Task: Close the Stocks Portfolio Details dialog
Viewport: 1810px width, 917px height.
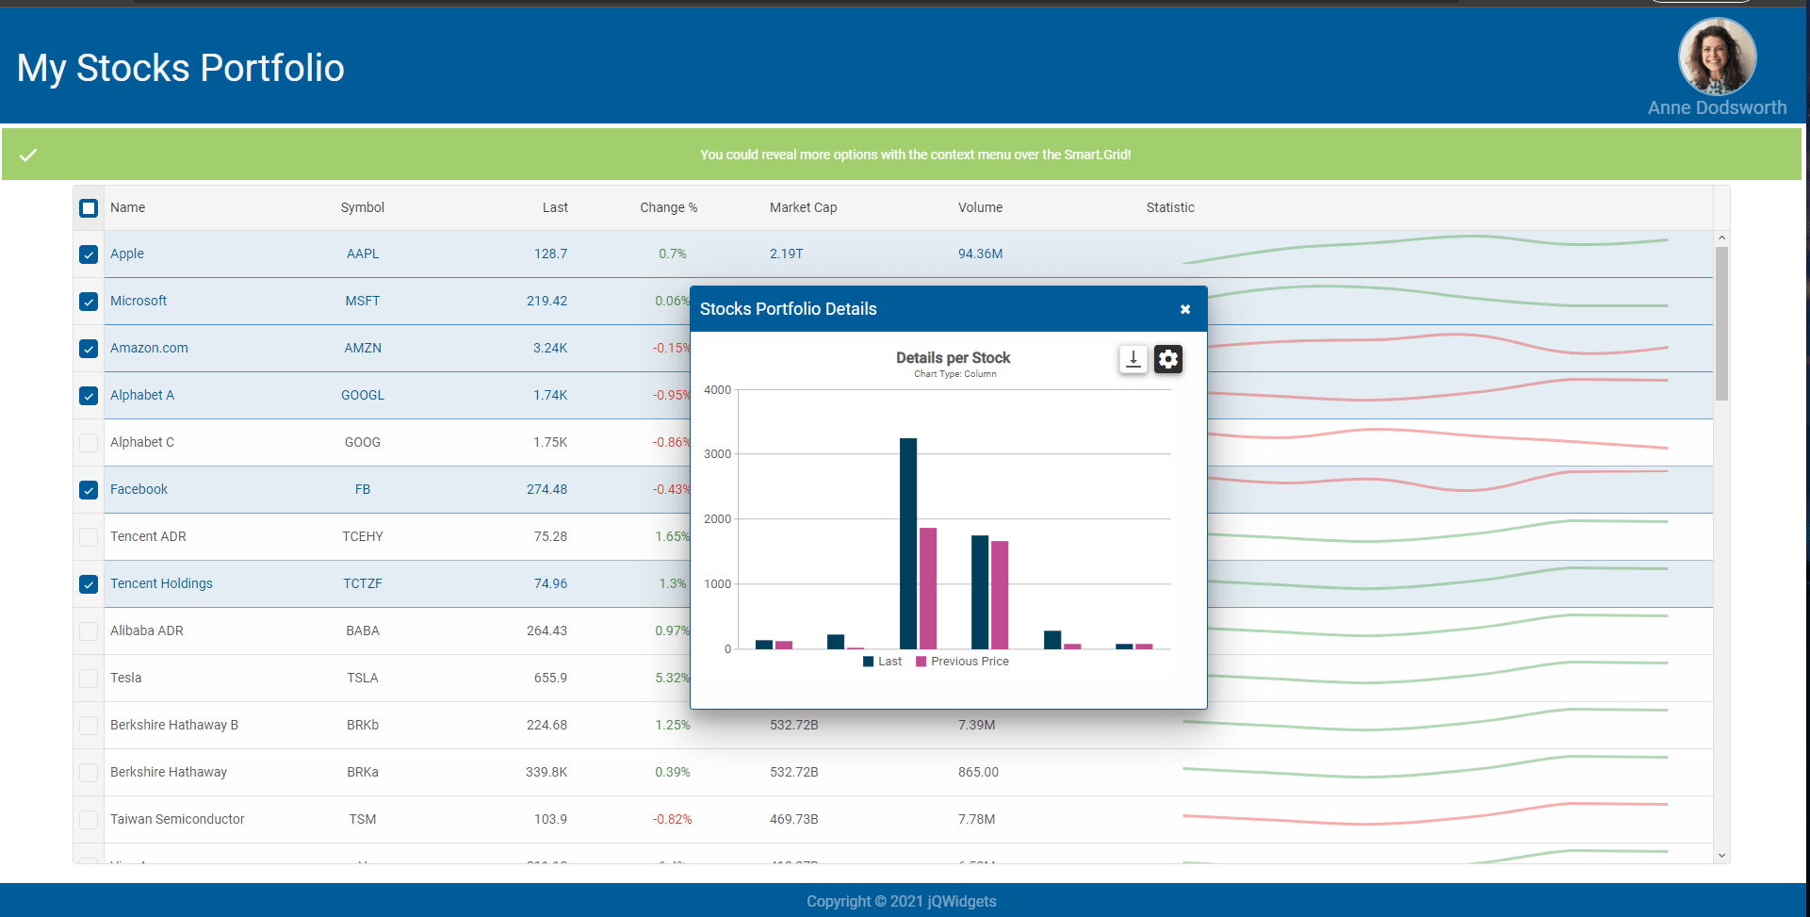Action: click(1185, 309)
